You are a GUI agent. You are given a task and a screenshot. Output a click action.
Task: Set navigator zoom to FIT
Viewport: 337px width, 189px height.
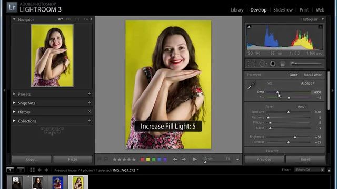coord(61,19)
